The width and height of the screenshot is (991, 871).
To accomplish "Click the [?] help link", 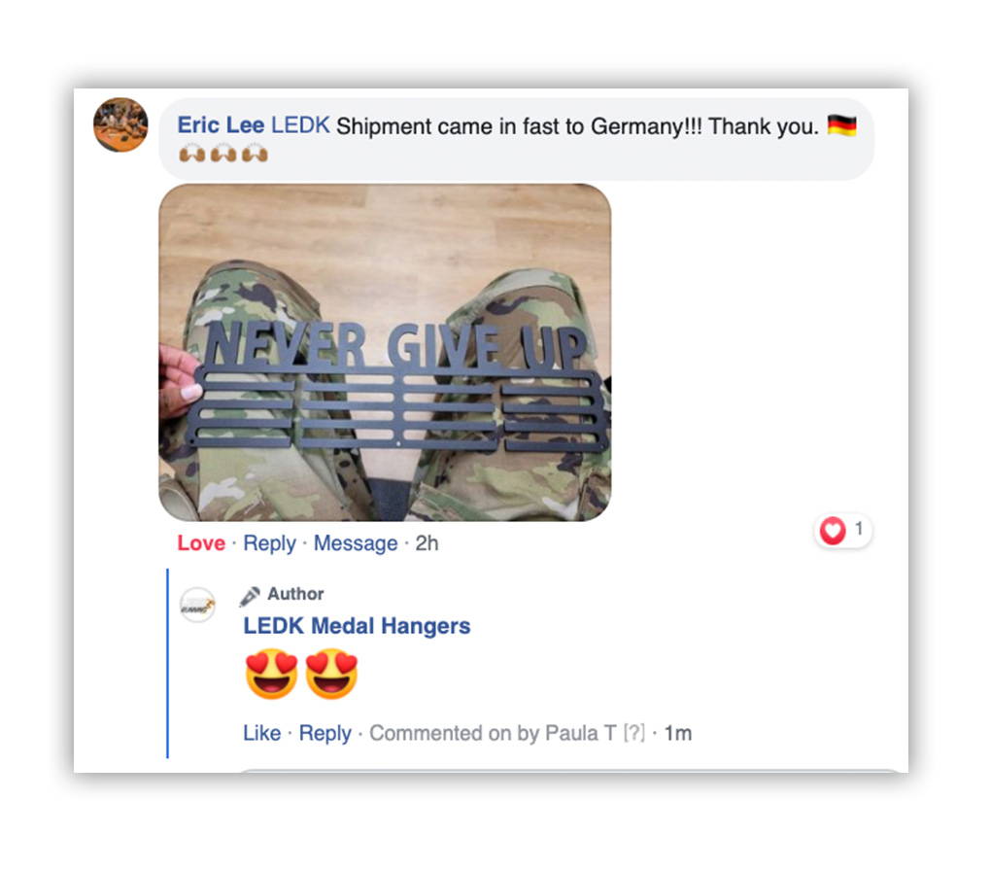I will click(x=633, y=733).
